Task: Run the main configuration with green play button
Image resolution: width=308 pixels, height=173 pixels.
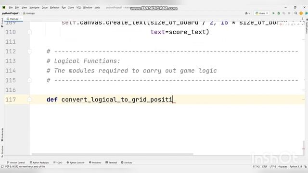Action: tap(273, 13)
